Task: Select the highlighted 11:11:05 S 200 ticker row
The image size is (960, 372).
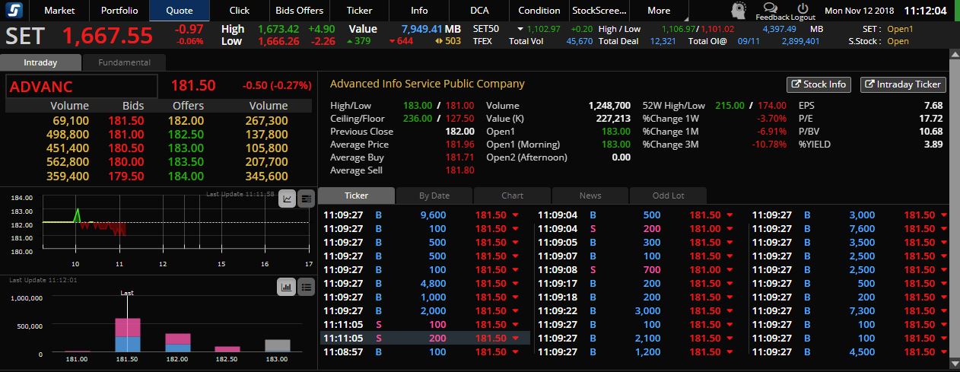Action: pos(423,338)
